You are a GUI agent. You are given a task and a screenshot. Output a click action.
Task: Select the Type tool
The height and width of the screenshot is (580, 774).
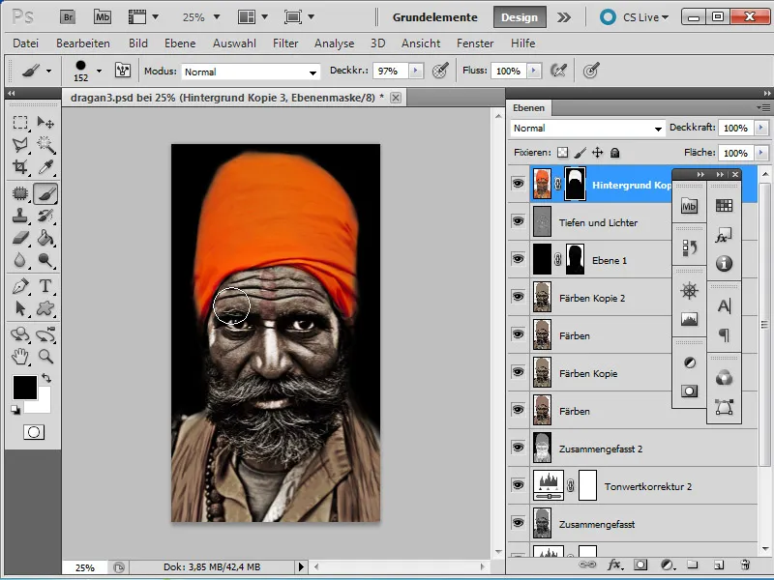click(x=45, y=286)
